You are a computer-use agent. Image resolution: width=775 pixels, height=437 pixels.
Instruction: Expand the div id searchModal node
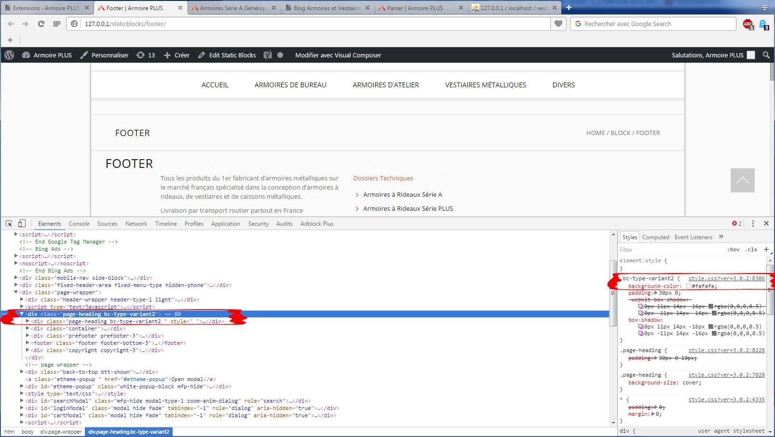(22, 401)
